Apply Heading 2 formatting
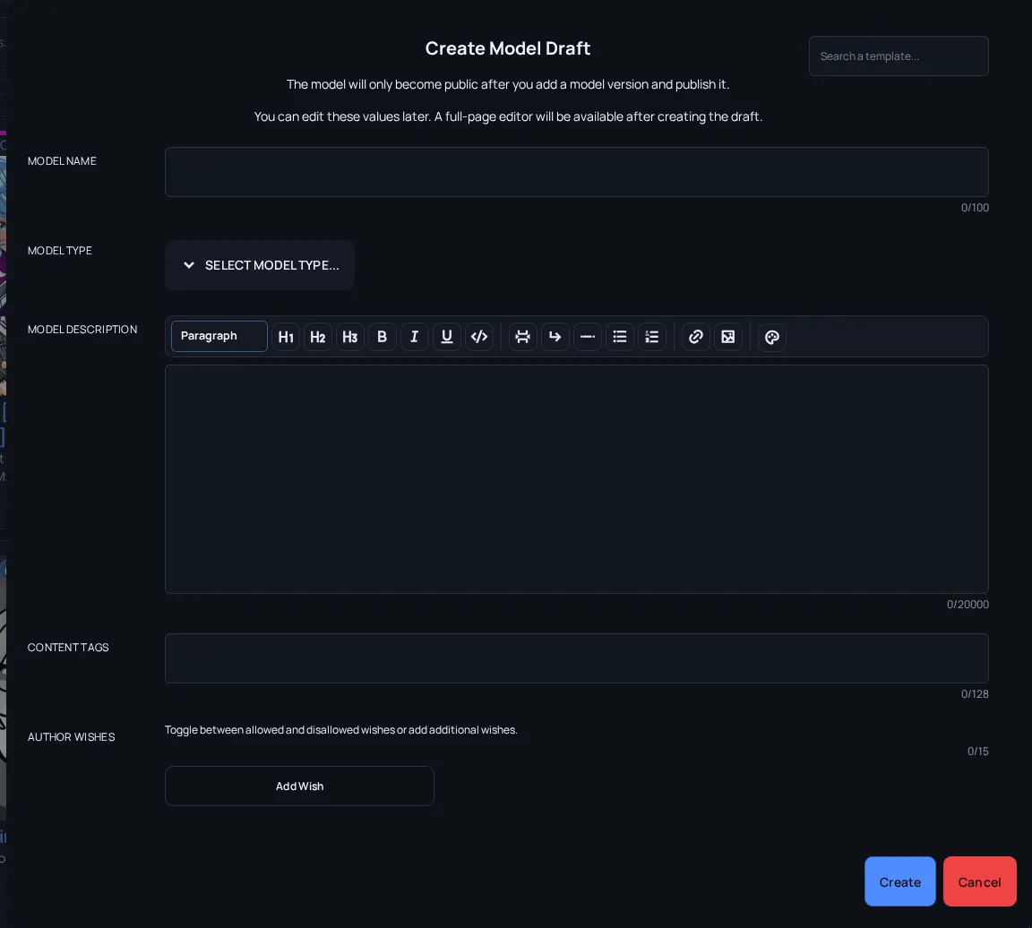The height and width of the screenshot is (928, 1032). pyautogui.click(x=318, y=337)
